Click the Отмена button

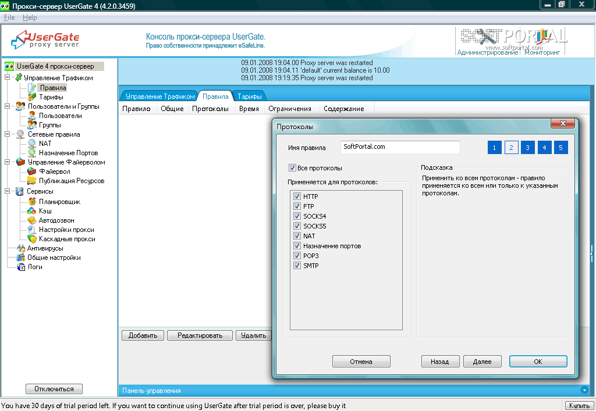coord(361,362)
